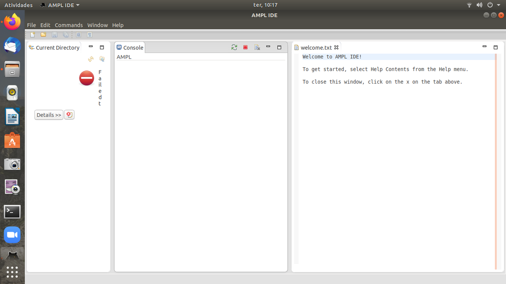Close the welcome.txt tab
Viewport: 506px width, 284px height.
click(336, 47)
